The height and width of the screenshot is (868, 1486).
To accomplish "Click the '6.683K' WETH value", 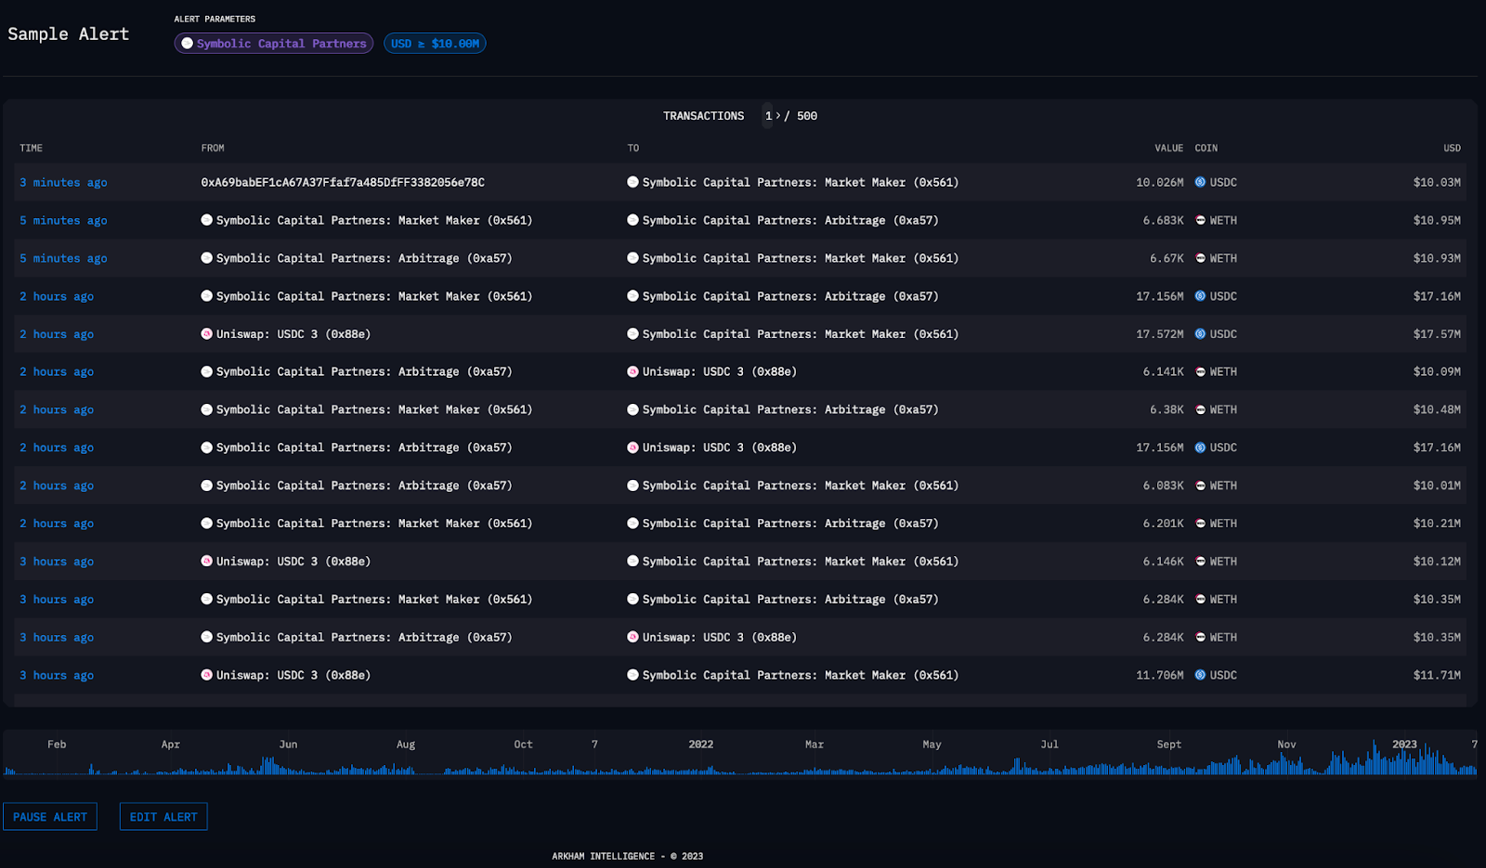I will coord(1164,221).
